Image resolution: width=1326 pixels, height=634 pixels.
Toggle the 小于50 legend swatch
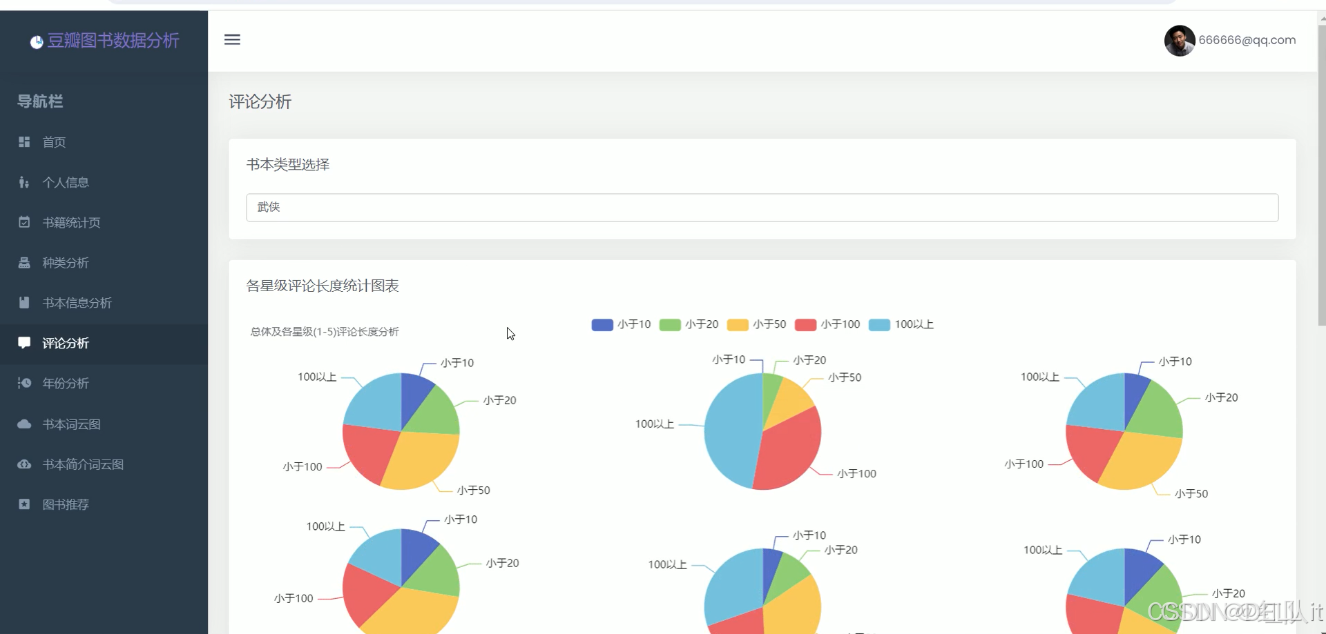(738, 325)
